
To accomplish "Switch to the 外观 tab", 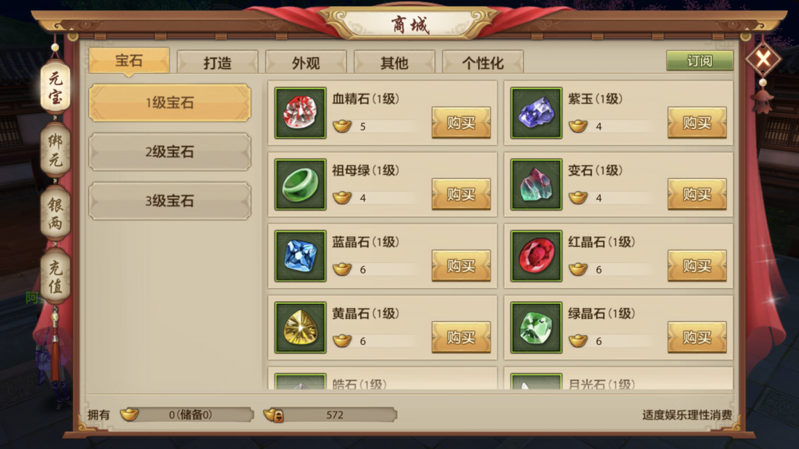I will pyautogui.click(x=306, y=62).
